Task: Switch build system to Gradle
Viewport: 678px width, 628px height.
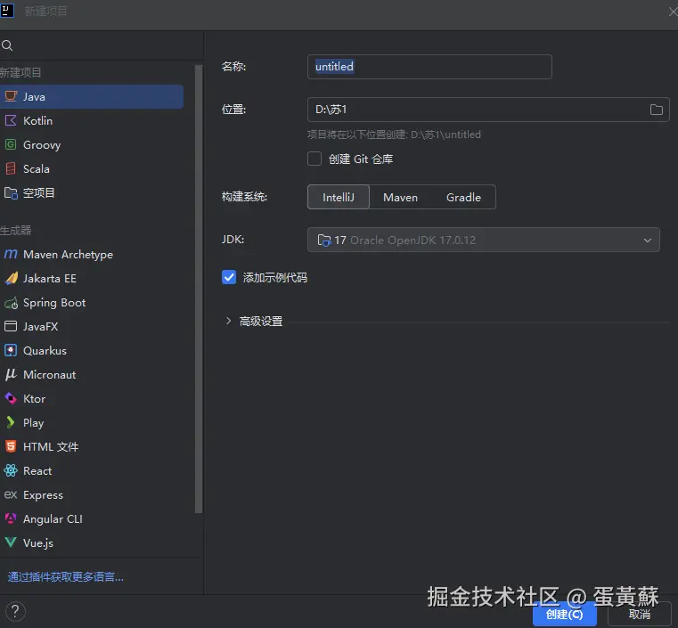Action: 463,197
